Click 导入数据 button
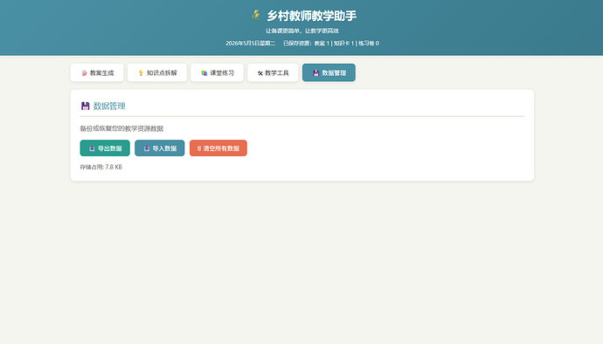This screenshot has width=603, height=344. point(160,148)
